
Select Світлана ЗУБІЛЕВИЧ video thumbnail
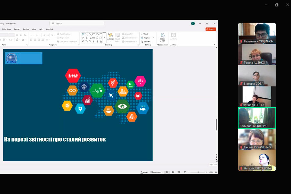pyautogui.click(x=257, y=118)
